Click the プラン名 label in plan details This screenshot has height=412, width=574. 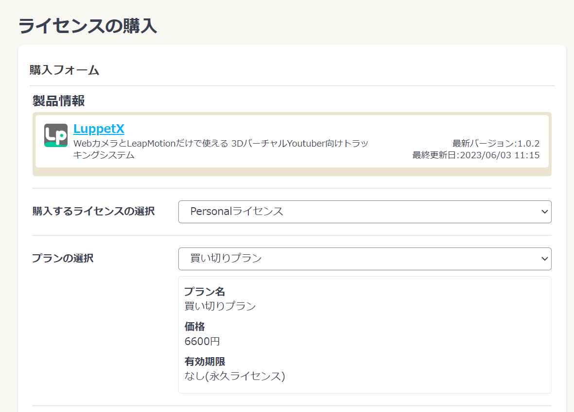[205, 292]
